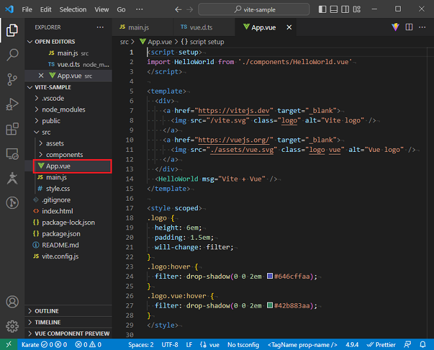
Task: Expand Vue Component Preview section
Action: pos(30,334)
